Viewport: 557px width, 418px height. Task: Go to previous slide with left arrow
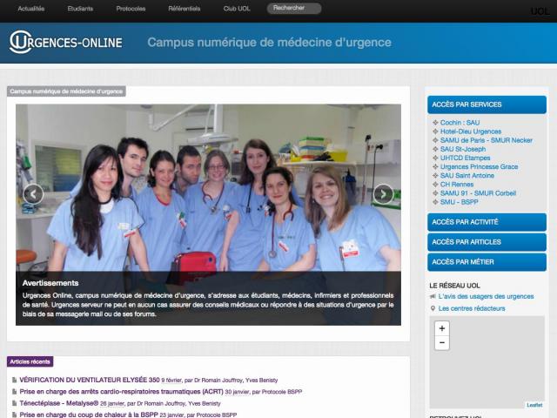(33, 194)
